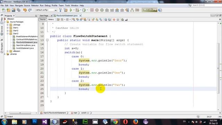Close the FlowSwitchStatement.java tab
The width and height of the screenshot is (222, 125).
pos(80,16)
